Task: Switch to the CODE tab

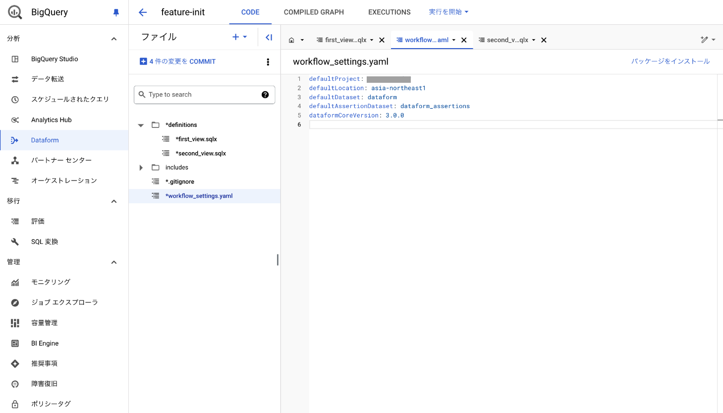Action: click(x=250, y=12)
